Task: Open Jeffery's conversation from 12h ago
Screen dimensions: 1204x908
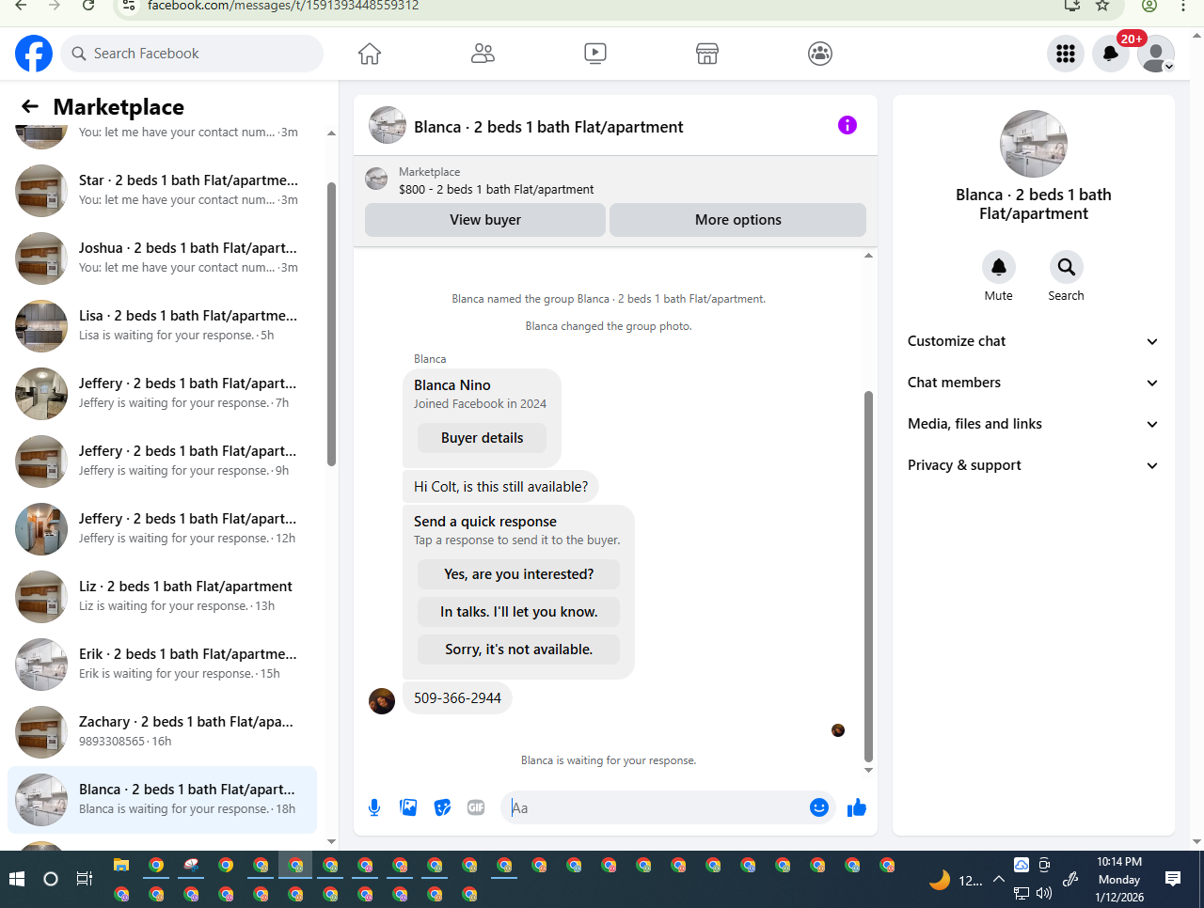Action: point(162,528)
